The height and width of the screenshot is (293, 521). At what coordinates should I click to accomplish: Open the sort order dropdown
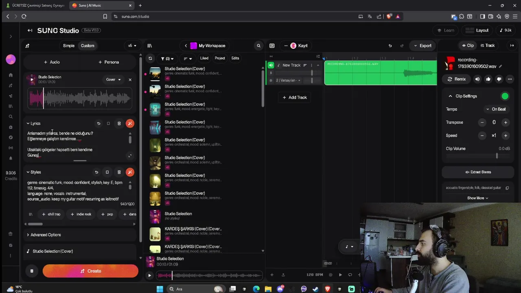187,59
